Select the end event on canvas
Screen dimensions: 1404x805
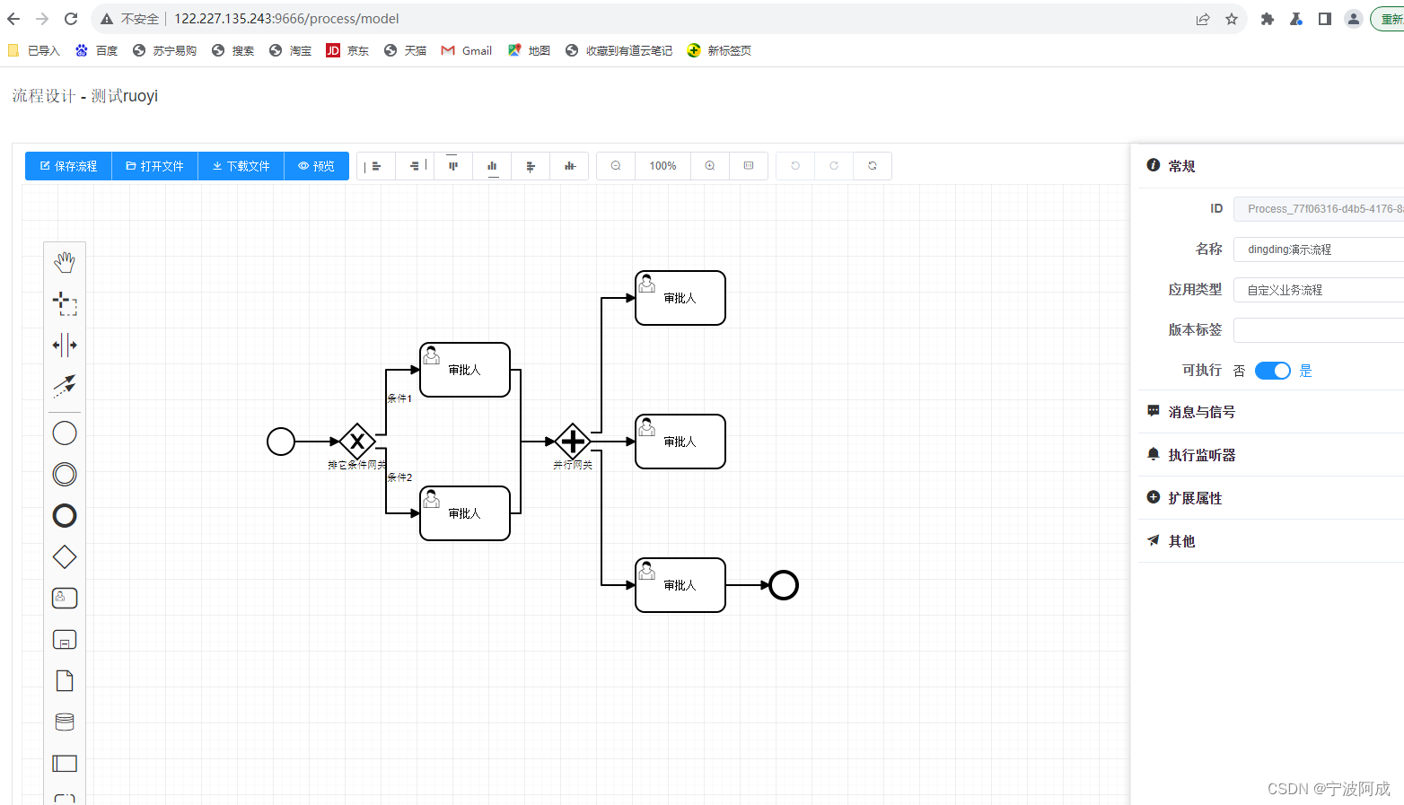click(784, 585)
